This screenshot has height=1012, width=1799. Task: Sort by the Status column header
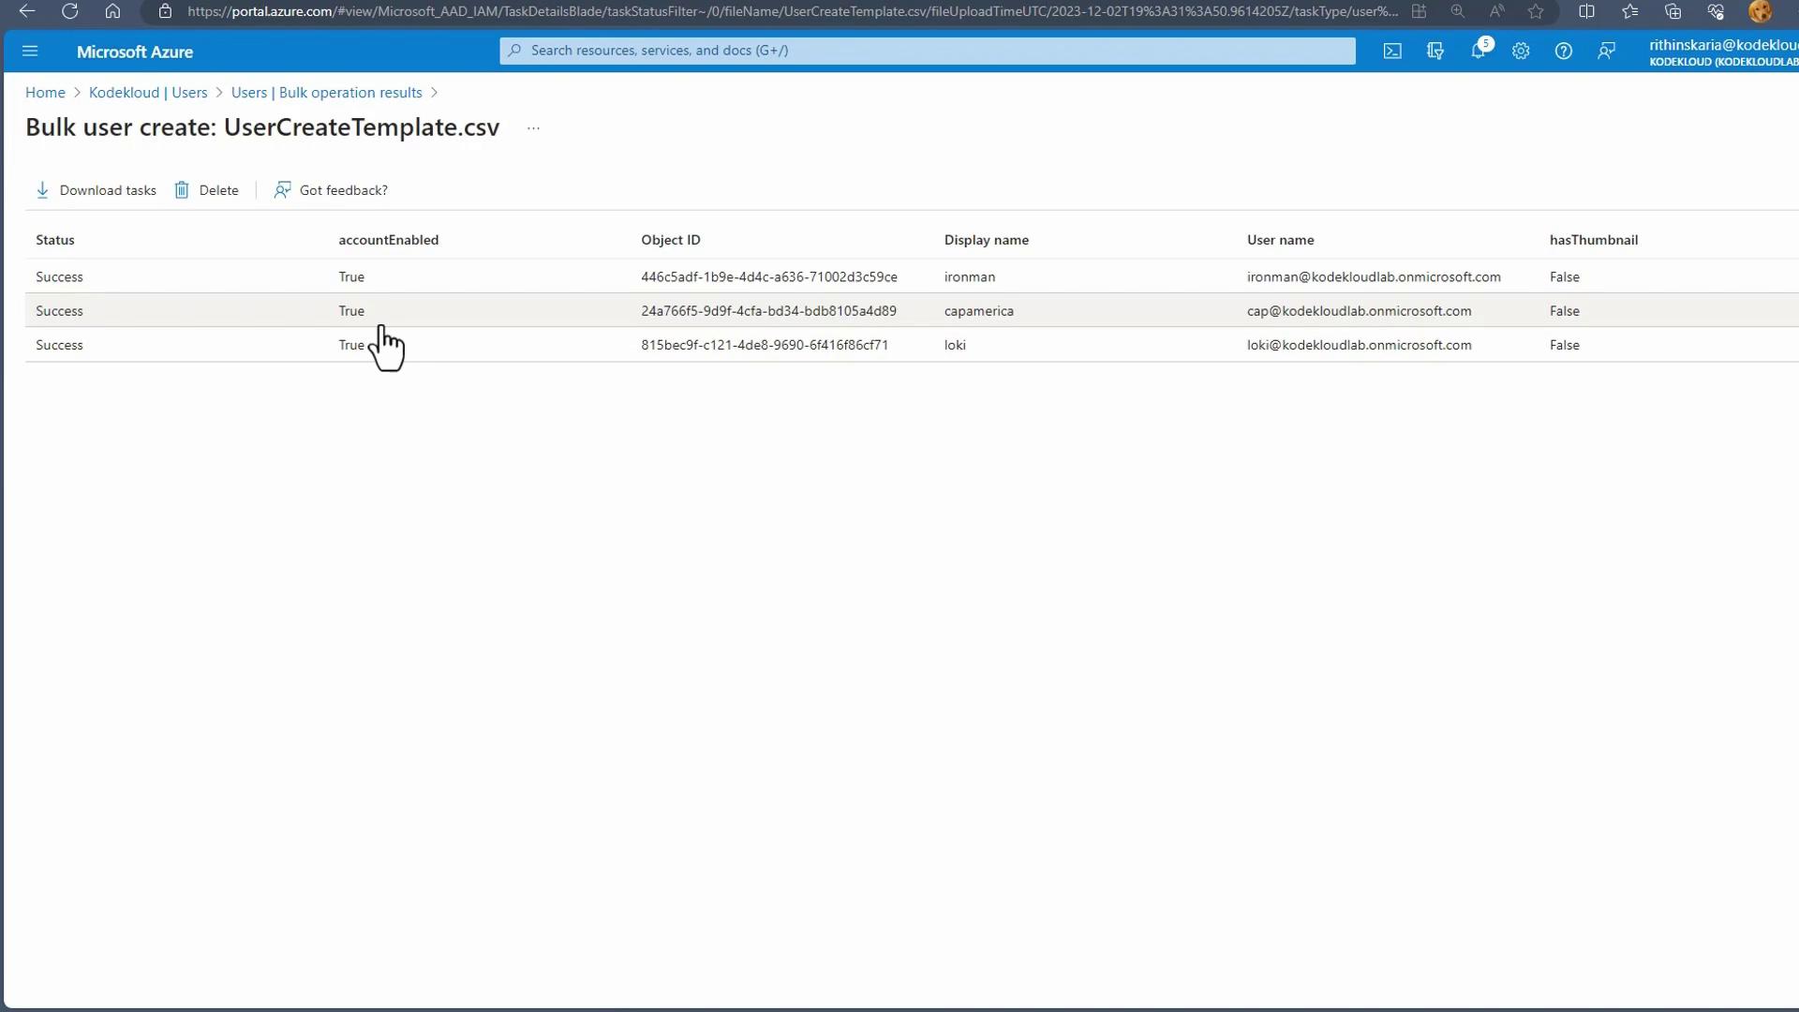click(55, 240)
